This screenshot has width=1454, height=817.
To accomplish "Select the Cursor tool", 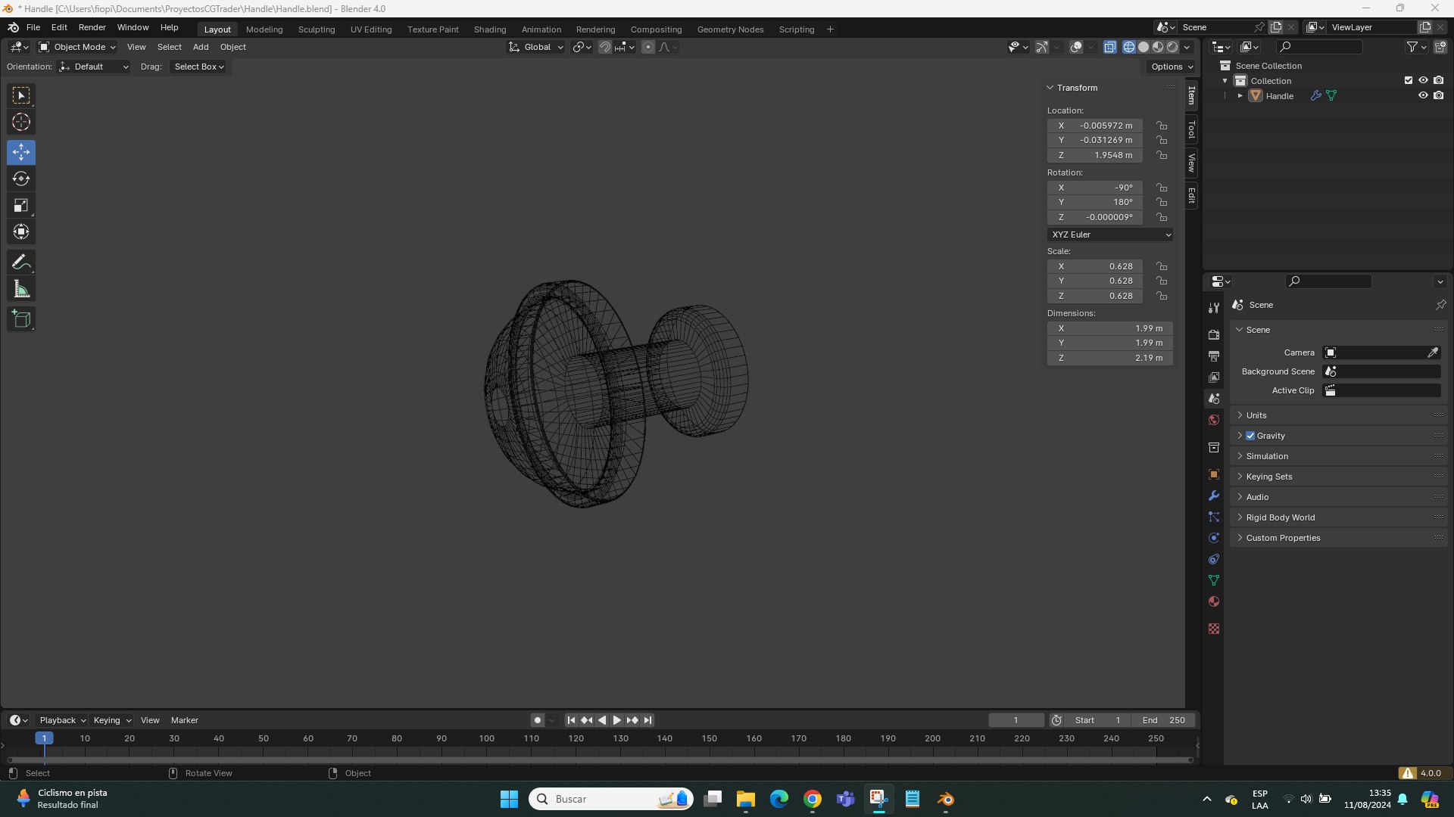I will tap(21, 122).
